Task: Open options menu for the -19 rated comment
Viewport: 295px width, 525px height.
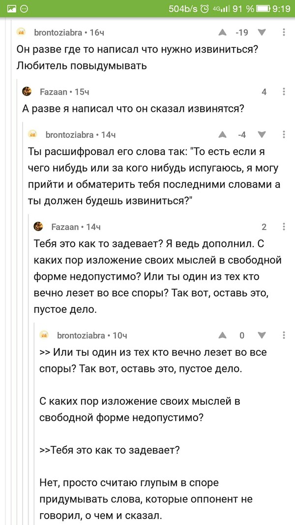Action: point(284,33)
